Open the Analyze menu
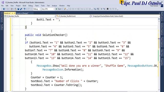The width and height of the screenshot is (164, 92). (x=54, y=6)
